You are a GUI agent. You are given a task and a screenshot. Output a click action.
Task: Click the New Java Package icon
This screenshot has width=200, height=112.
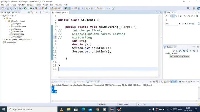click(x=43, y=8)
